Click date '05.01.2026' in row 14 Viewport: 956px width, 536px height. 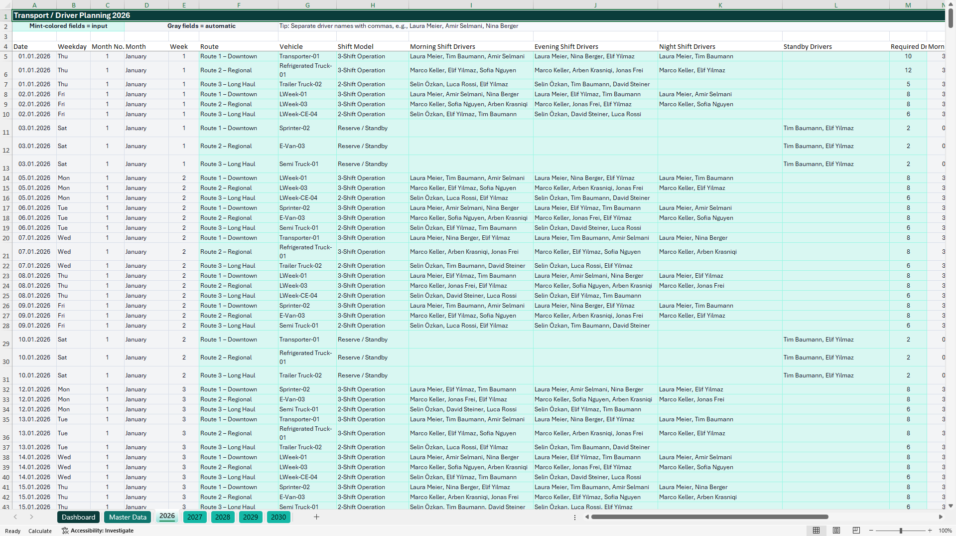tap(34, 178)
